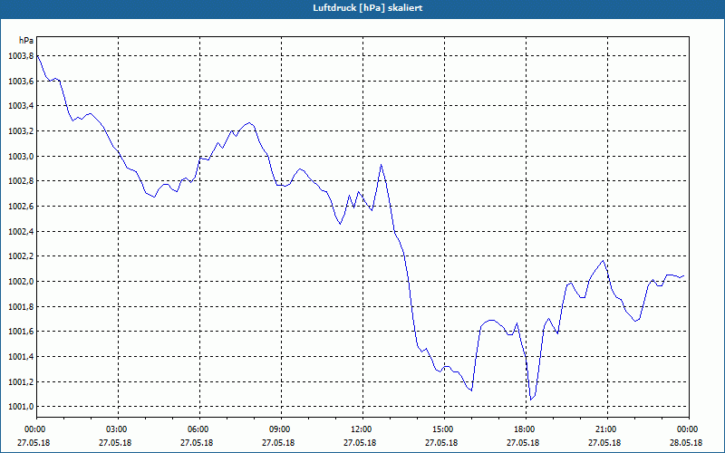The image size is (725, 453).
Task: Pick the 21:00 x-axis time label
Action: click(607, 429)
